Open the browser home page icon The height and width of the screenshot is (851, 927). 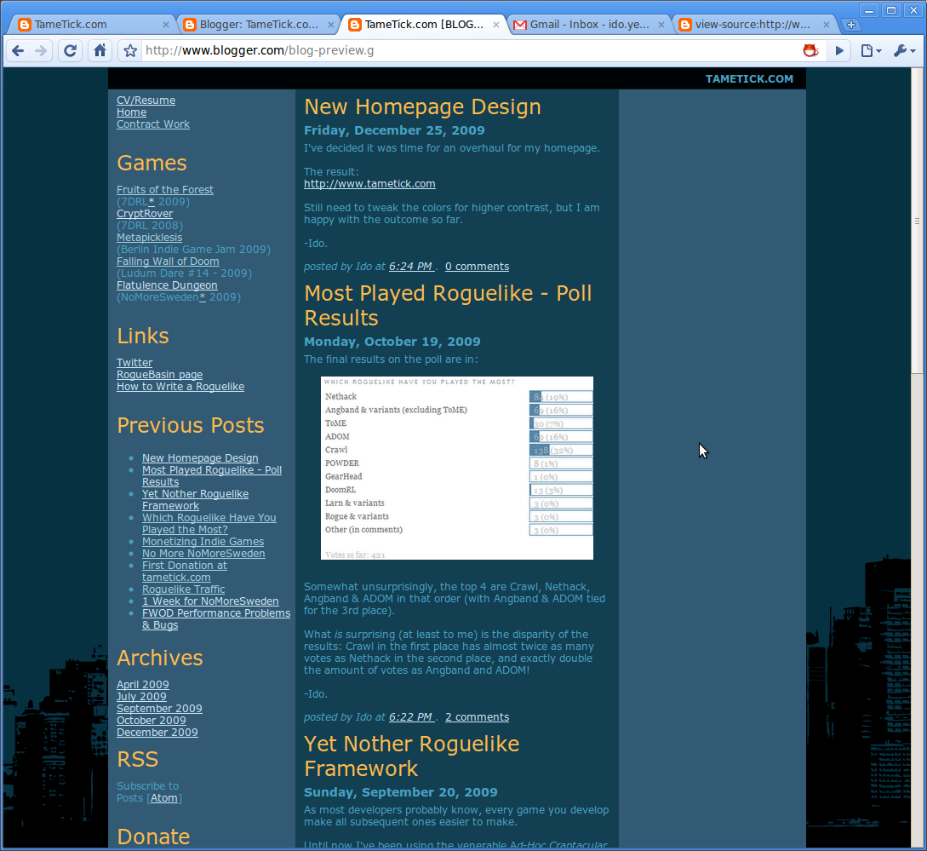100,51
